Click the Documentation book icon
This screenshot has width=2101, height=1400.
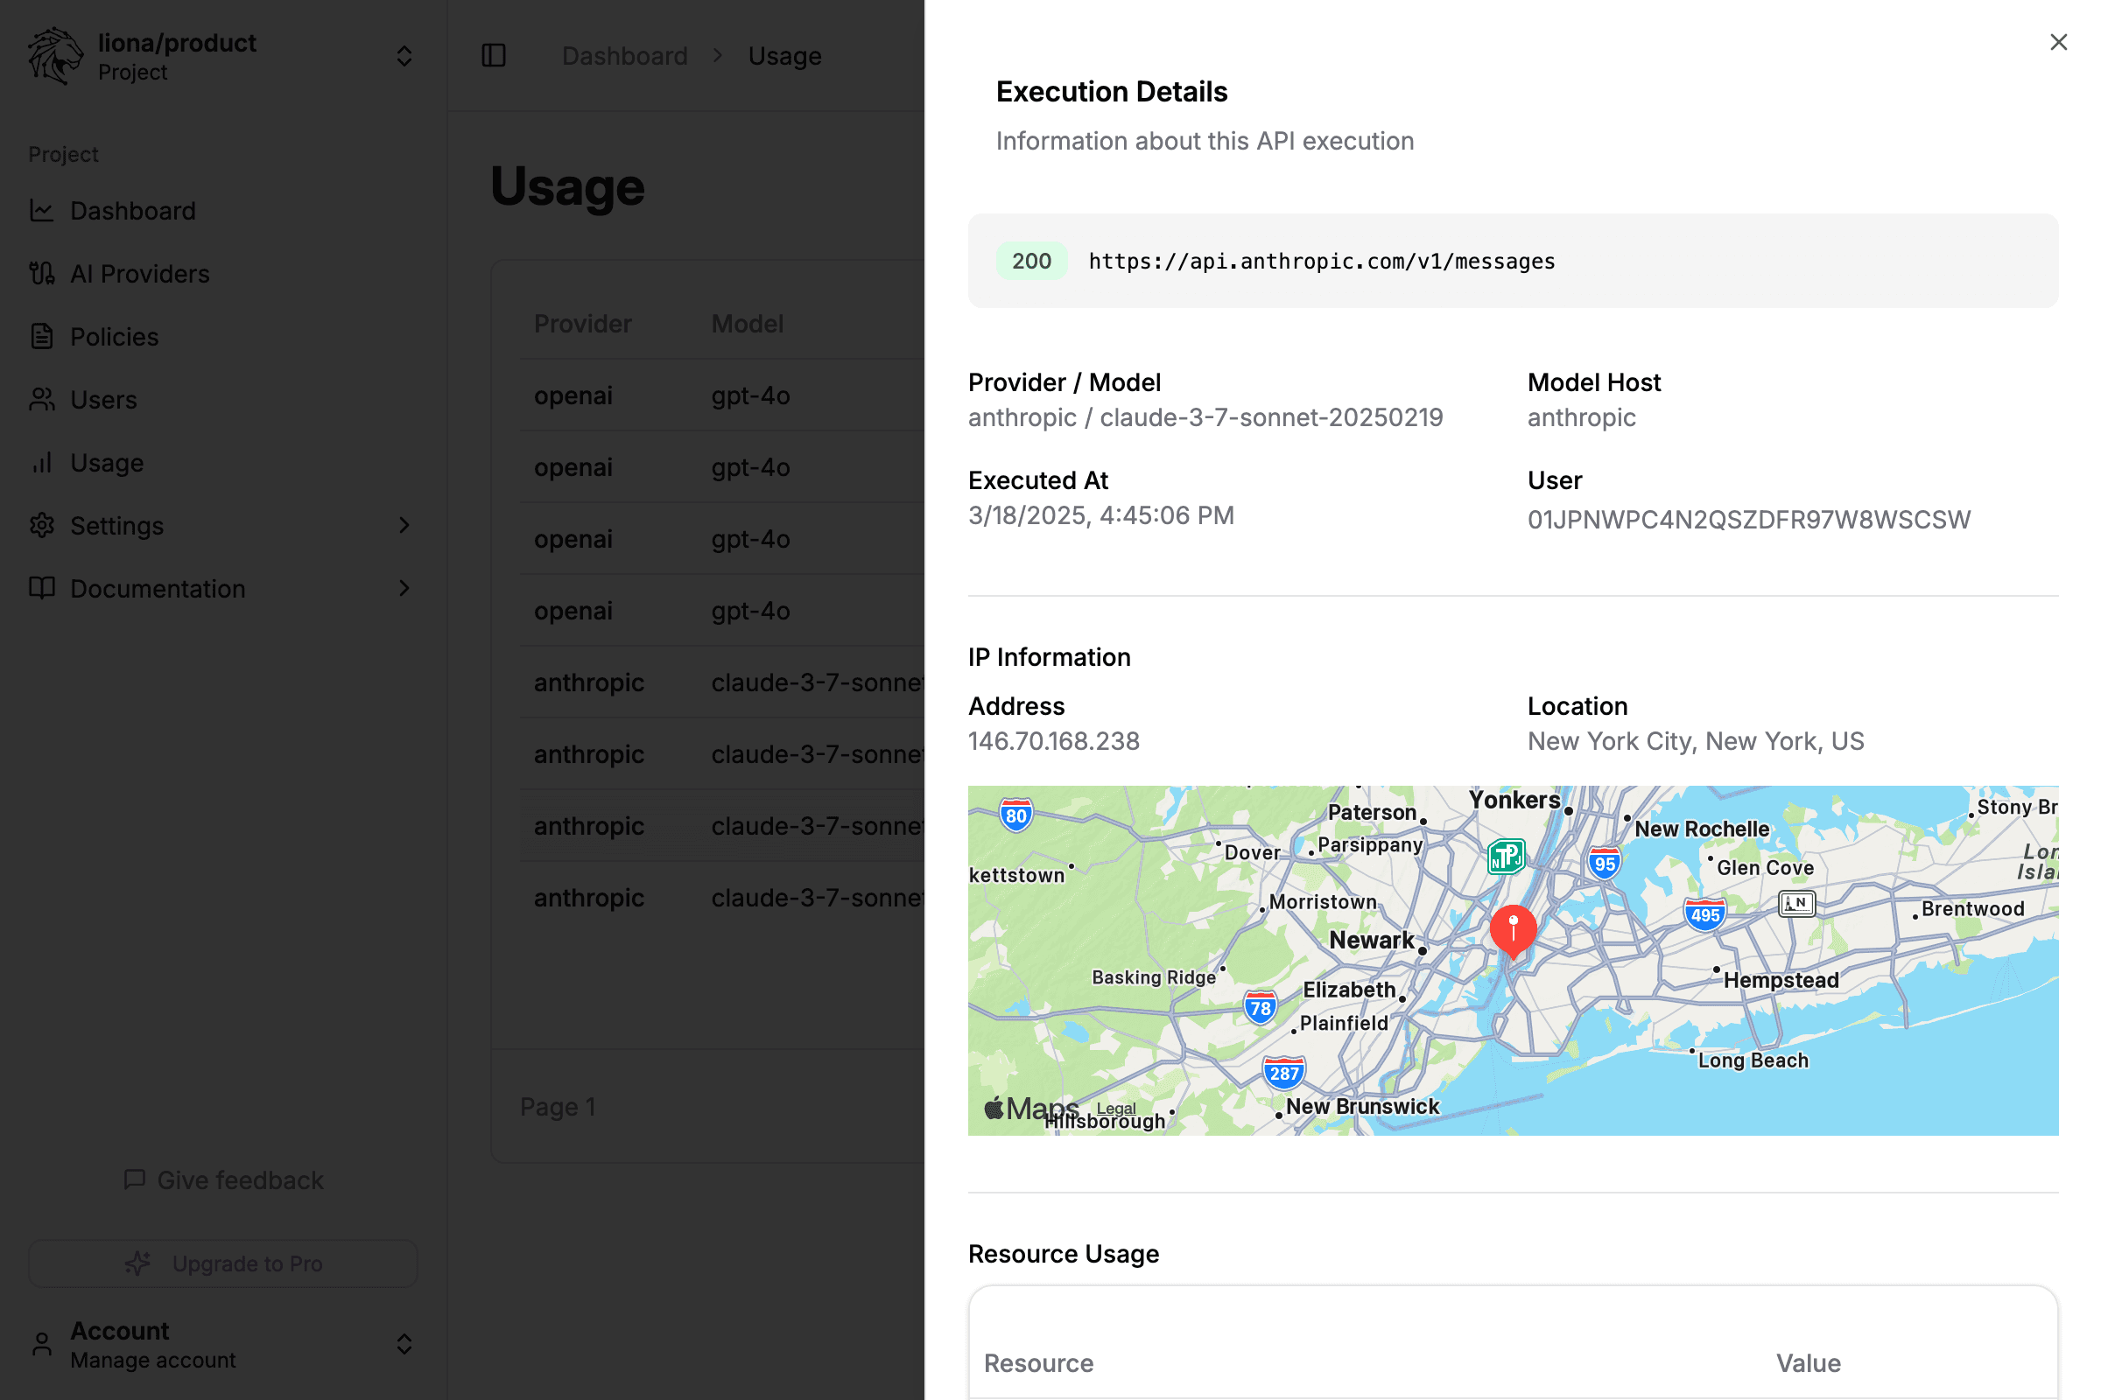(x=41, y=587)
